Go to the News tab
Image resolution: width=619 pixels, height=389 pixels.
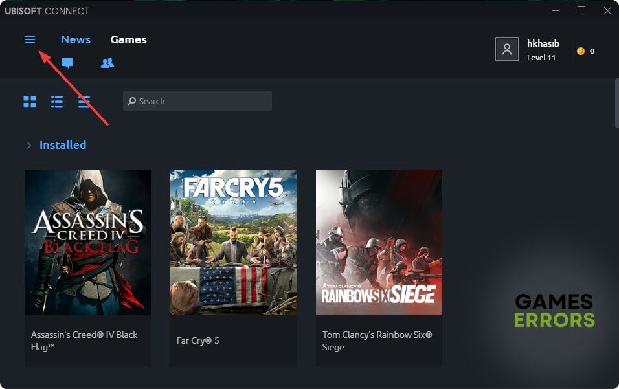pyautogui.click(x=76, y=39)
